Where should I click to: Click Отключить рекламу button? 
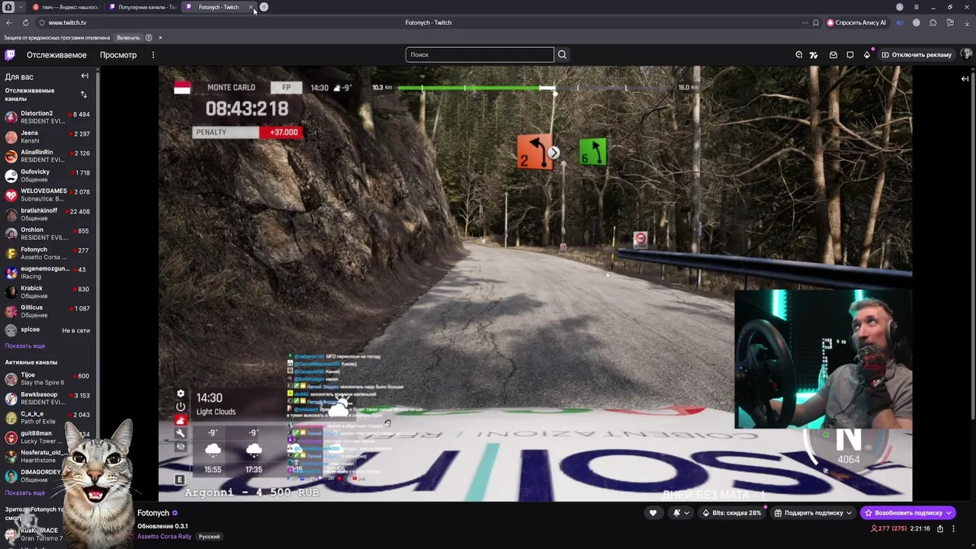click(917, 55)
